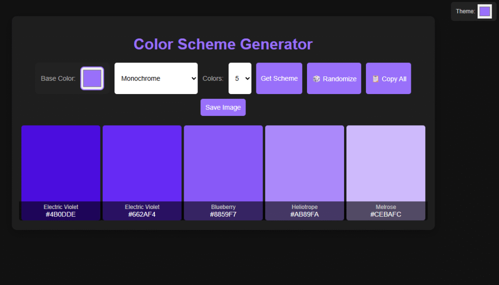The image size is (499, 285).
Task: Select the Blueberry color swatch
Action: [x=223, y=163]
